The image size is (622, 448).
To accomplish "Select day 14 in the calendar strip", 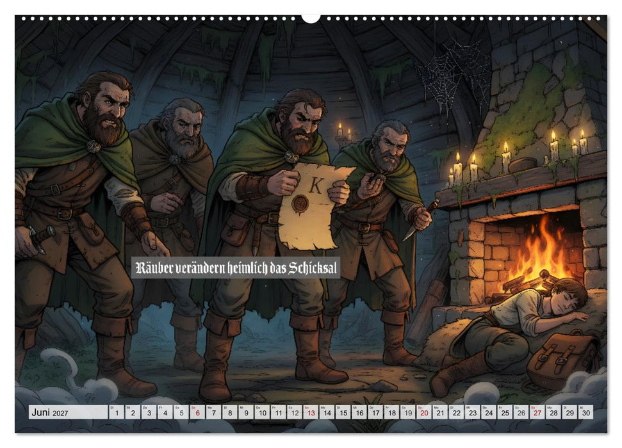I will click(327, 412).
